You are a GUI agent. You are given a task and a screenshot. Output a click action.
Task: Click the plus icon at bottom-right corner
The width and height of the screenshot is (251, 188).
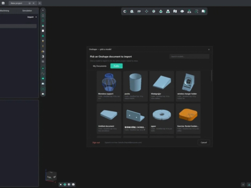coord(243,185)
